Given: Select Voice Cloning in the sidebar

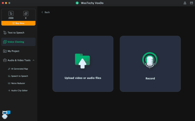Looking at the screenshot, I should [16, 42].
